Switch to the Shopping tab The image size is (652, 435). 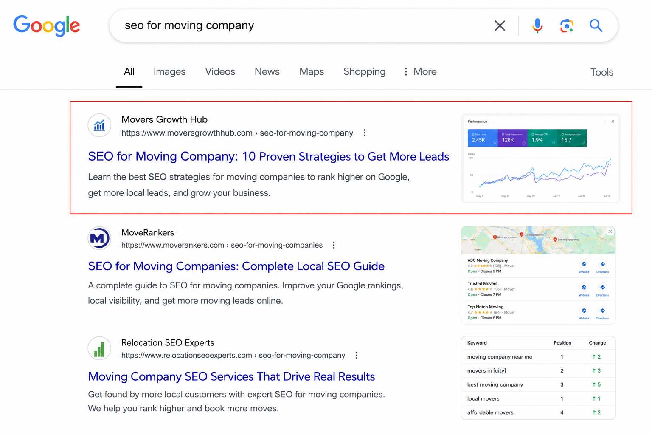364,72
